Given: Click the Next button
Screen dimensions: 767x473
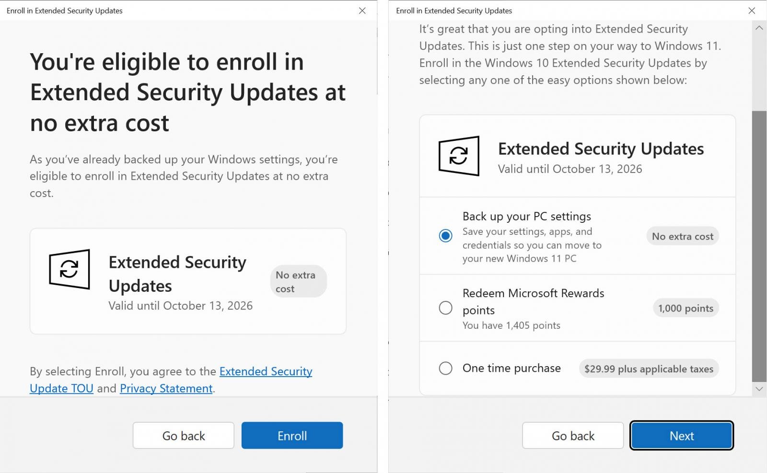Looking at the screenshot, I should coord(681,435).
